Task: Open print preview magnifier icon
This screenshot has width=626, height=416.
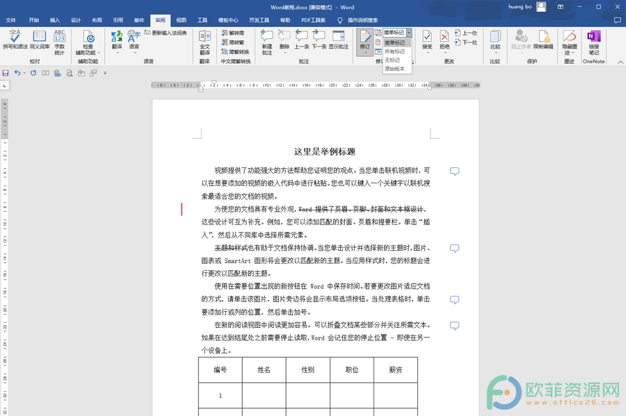Action: click(x=70, y=73)
